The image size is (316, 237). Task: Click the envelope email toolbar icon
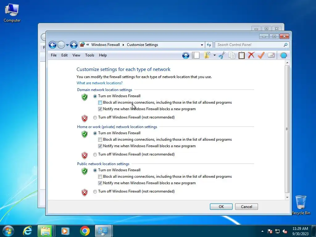271,55
